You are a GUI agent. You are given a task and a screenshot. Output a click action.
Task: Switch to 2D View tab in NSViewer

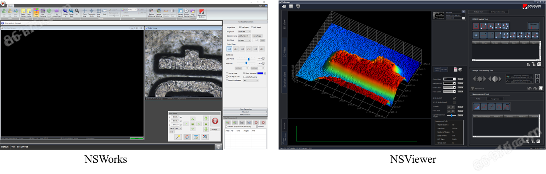point(284,51)
